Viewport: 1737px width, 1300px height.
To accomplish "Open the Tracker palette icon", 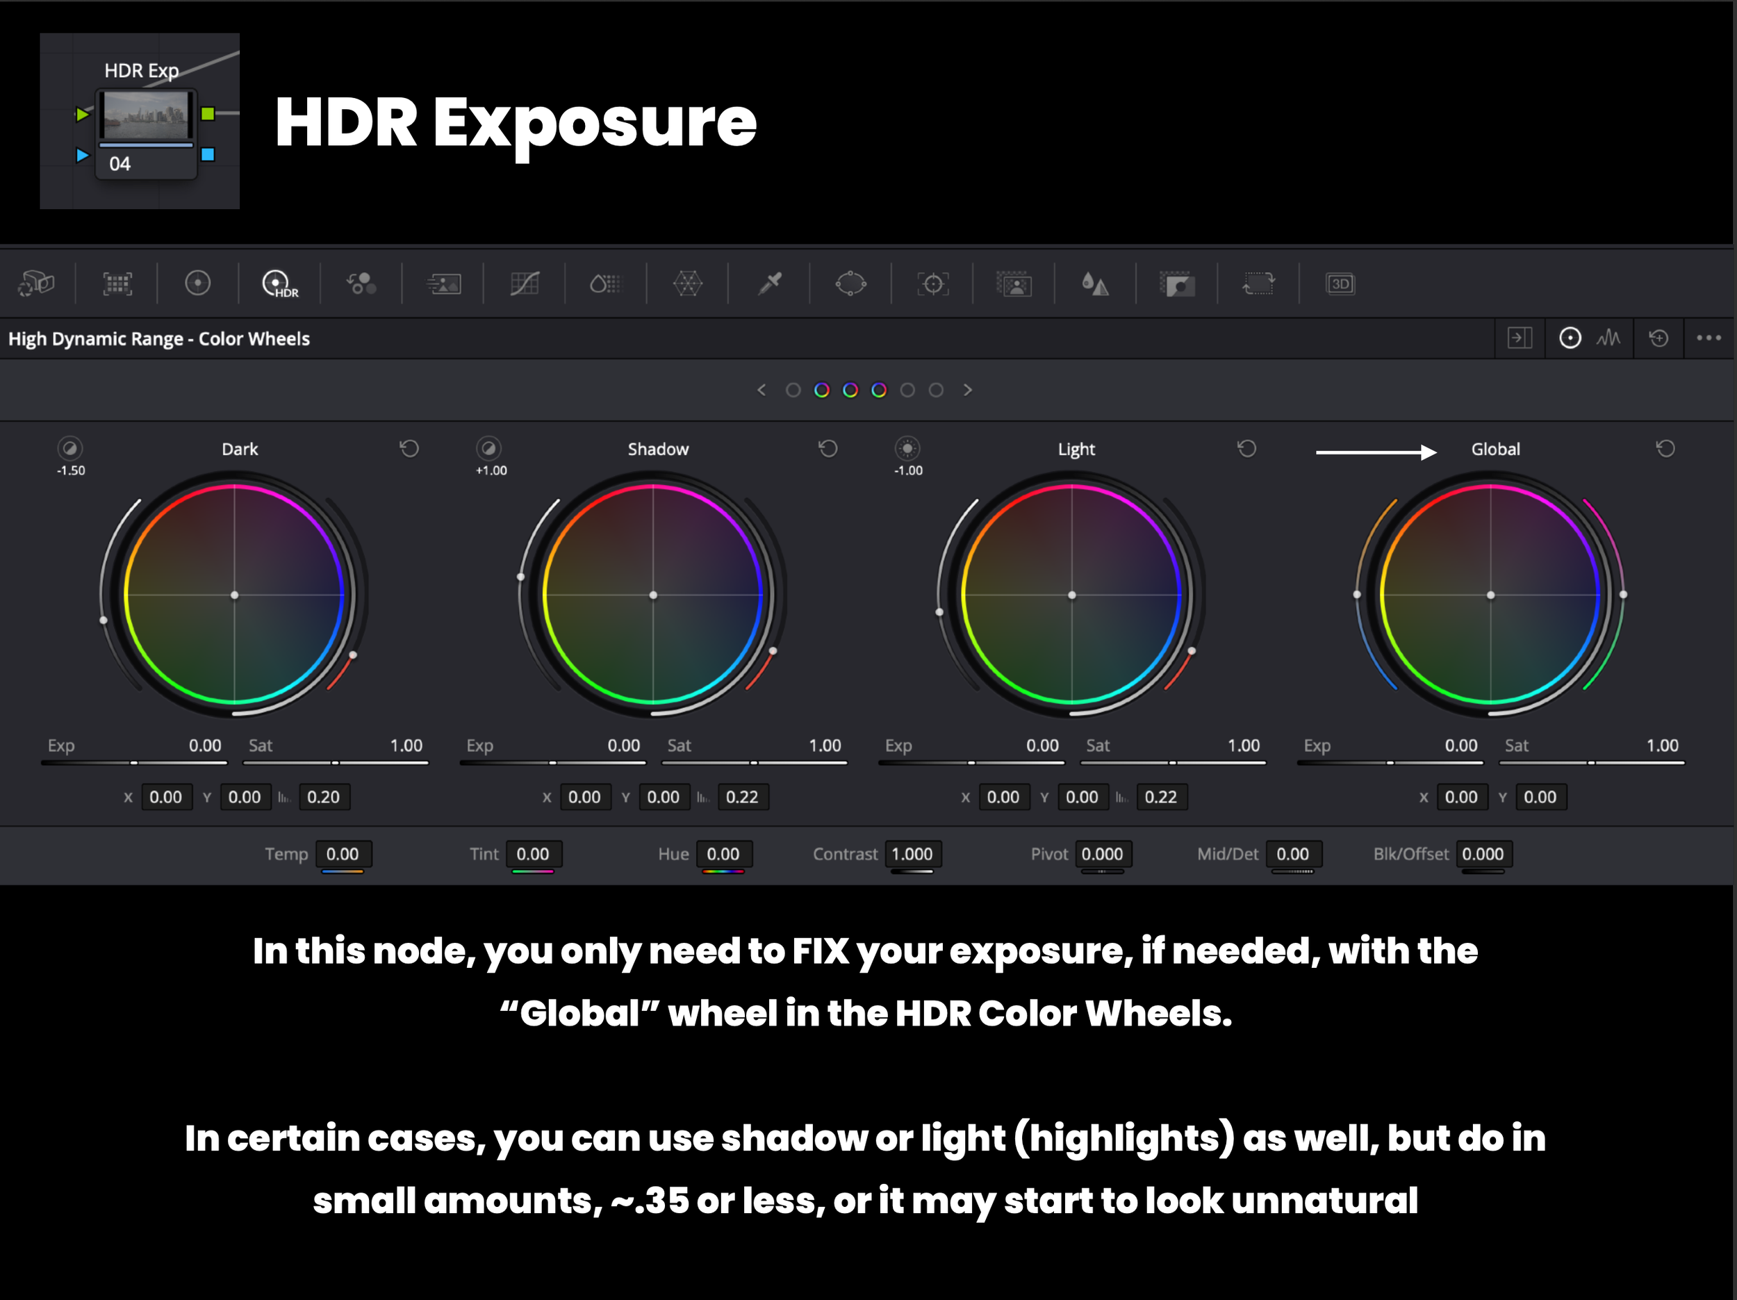I will pyautogui.click(x=932, y=283).
